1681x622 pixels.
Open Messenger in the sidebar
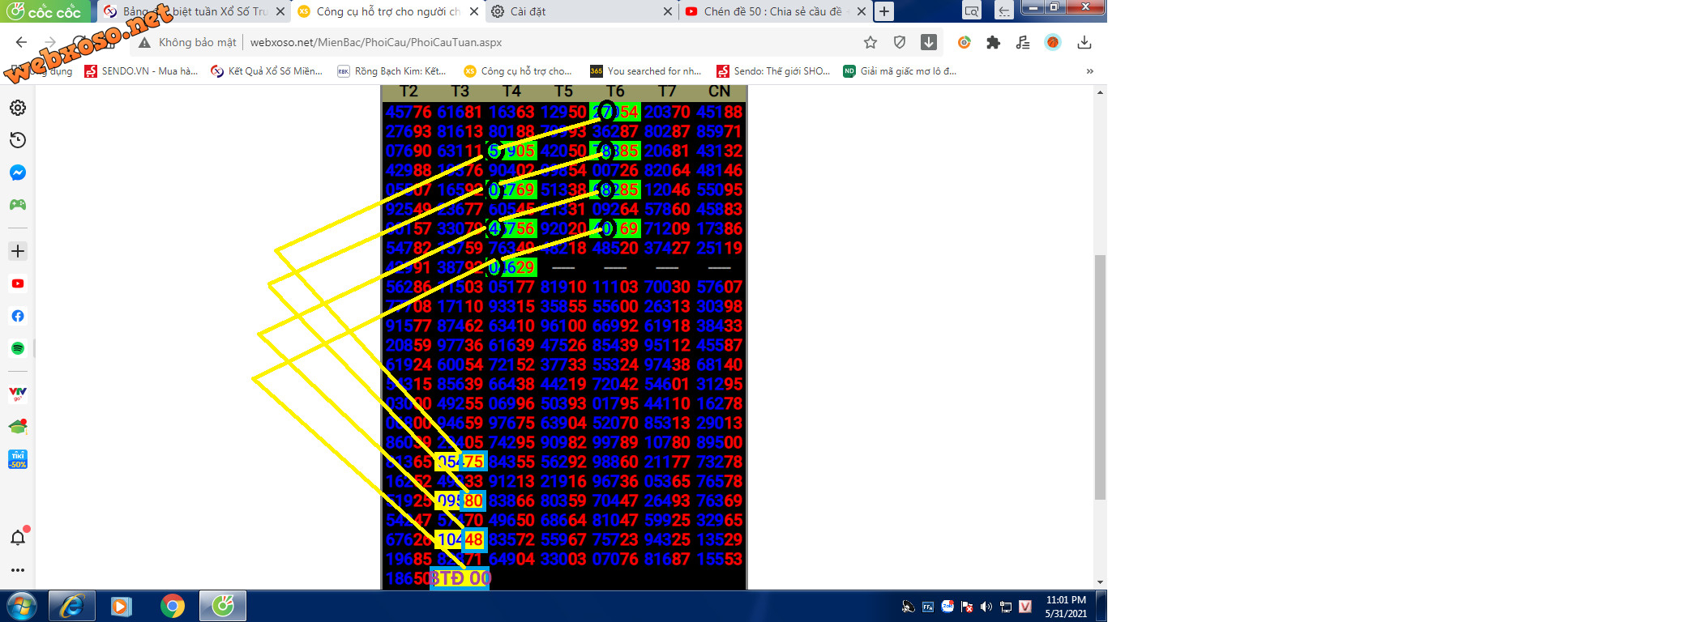pos(18,173)
